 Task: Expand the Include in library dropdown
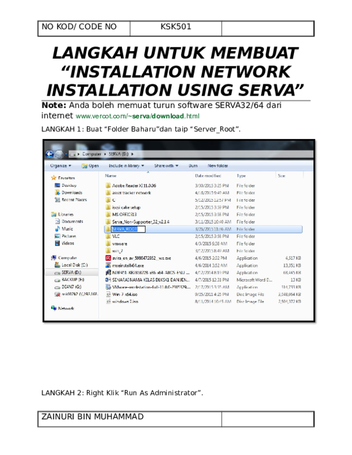126,166
